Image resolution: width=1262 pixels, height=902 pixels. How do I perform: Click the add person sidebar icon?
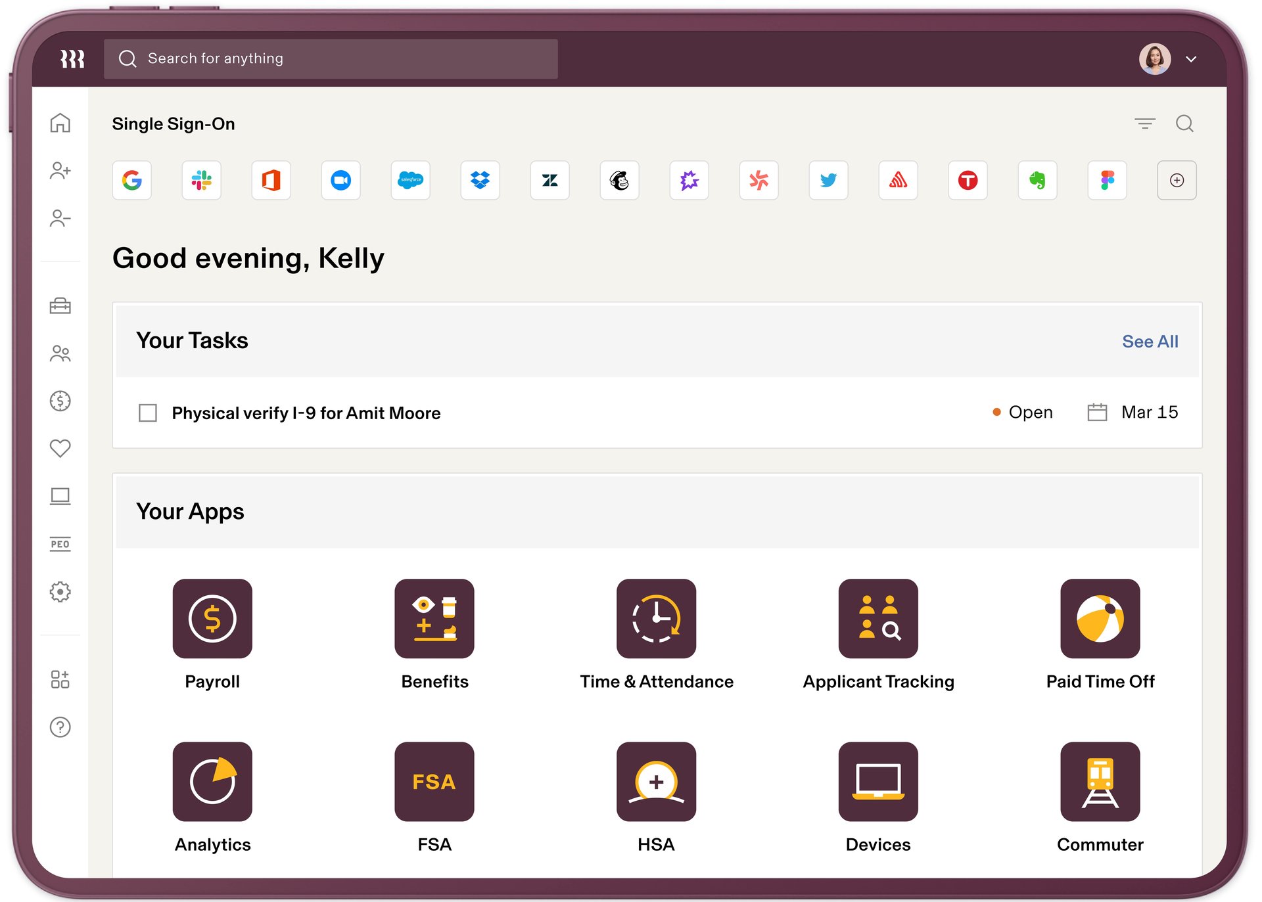point(60,171)
